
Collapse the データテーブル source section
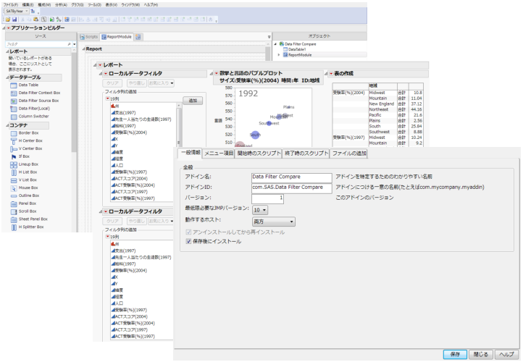7,77
